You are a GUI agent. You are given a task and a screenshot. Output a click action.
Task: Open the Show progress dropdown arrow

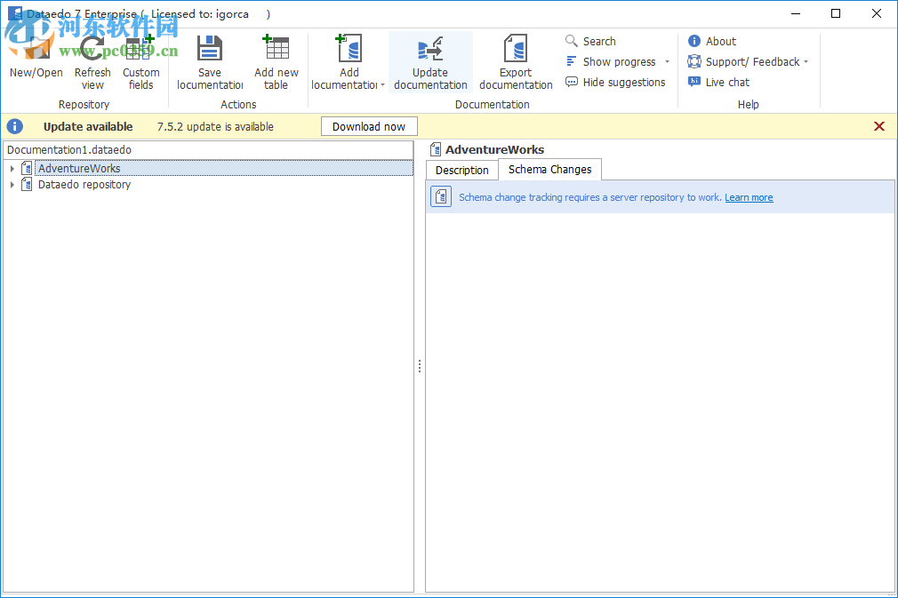pos(667,62)
